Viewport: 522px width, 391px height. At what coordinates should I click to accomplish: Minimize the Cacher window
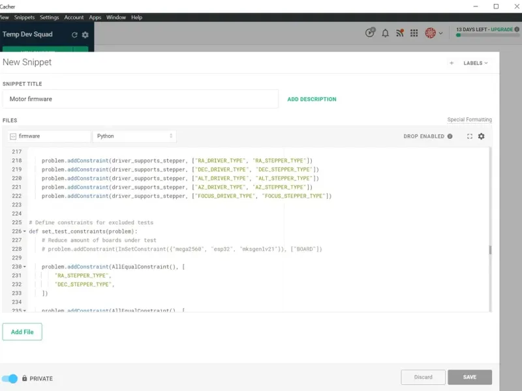click(x=476, y=7)
